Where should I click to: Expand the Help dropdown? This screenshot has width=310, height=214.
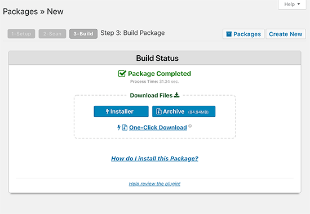point(292,5)
